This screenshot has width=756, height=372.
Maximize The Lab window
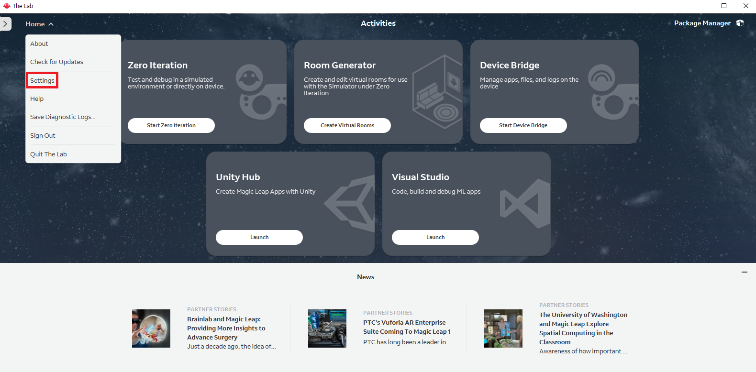pyautogui.click(x=724, y=6)
